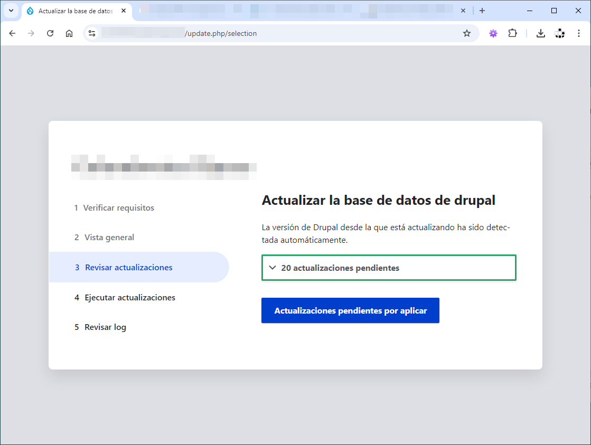Select step 4 'Ejecutar actualizaciones'

pos(125,297)
